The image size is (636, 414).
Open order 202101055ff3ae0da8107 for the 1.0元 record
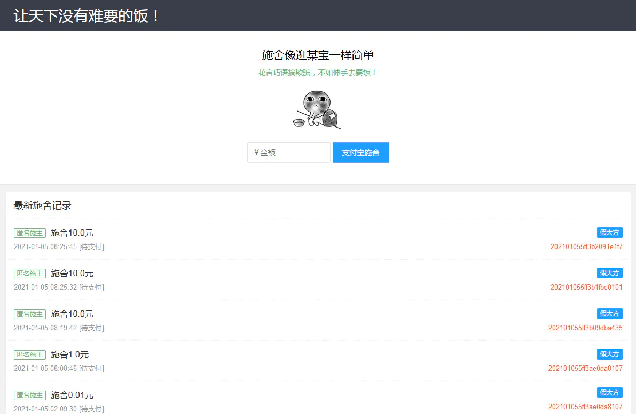586,368
